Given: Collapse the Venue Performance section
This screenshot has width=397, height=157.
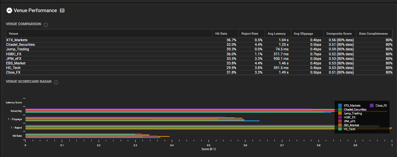Looking at the screenshot, I should point(9,10).
